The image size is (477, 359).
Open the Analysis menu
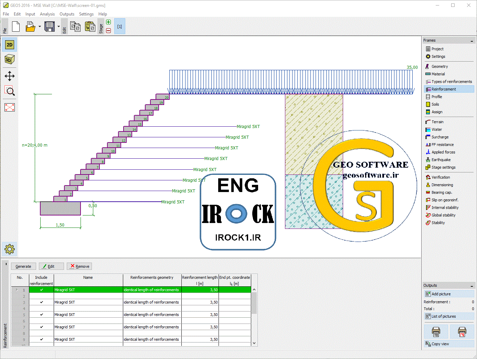point(47,14)
